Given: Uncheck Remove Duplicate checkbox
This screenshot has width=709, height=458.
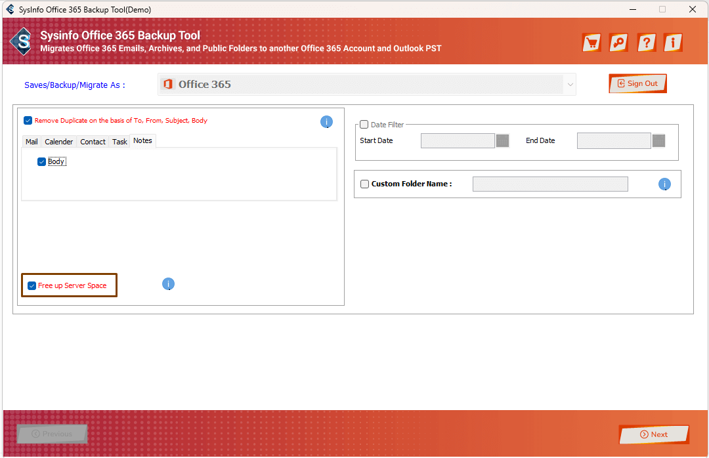Looking at the screenshot, I should 28,120.
